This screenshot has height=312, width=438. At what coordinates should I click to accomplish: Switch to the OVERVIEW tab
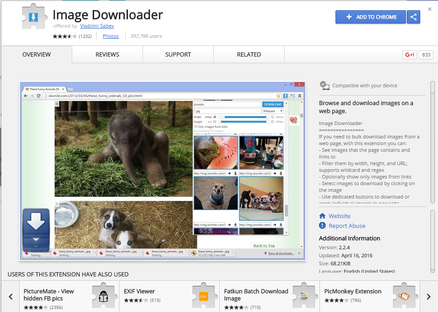[37, 54]
